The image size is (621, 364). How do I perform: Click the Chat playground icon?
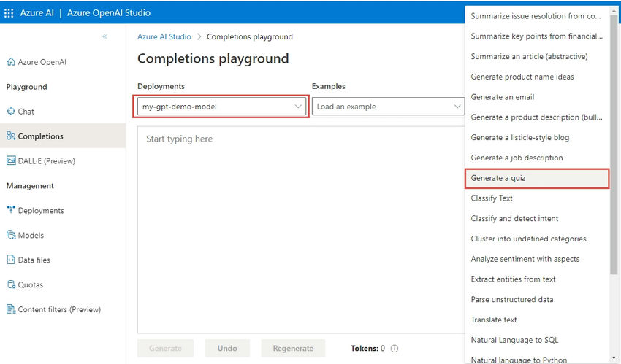(11, 111)
